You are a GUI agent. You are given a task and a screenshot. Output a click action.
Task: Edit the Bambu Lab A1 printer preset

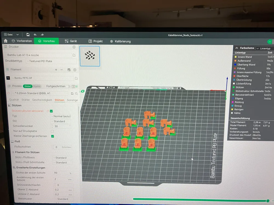[74, 55]
